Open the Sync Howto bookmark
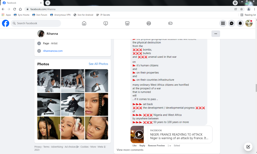 [22, 15]
